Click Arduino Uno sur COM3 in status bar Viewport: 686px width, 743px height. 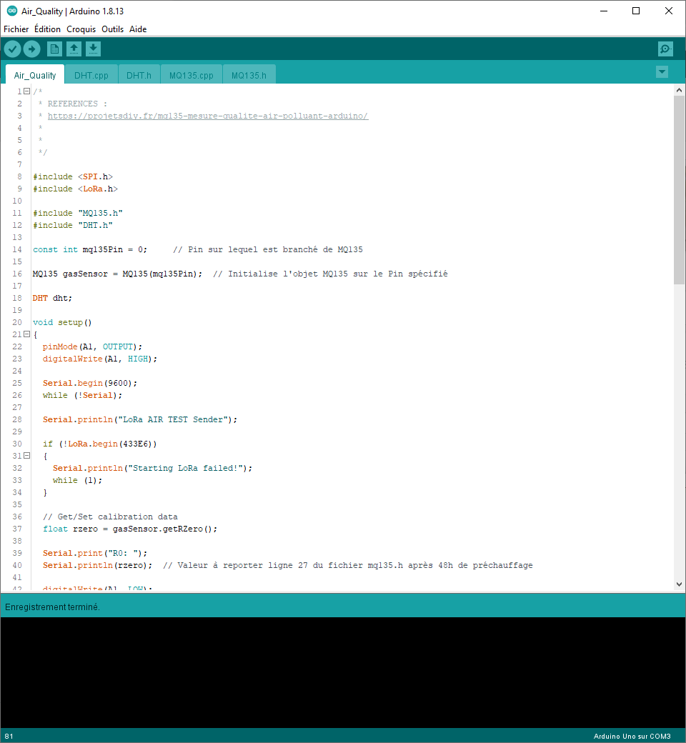pos(631,736)
